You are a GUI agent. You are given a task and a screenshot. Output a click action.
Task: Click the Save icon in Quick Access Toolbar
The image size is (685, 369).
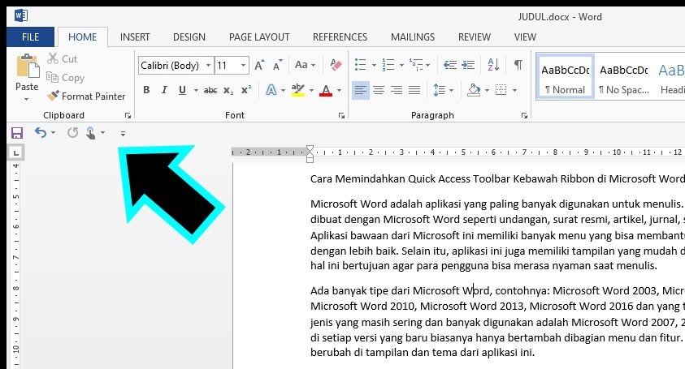tap(17, 132)
